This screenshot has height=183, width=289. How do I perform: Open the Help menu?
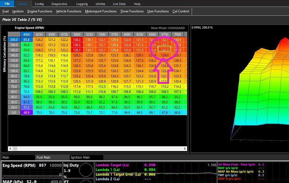pyautogui.click(x=137, y=4)
